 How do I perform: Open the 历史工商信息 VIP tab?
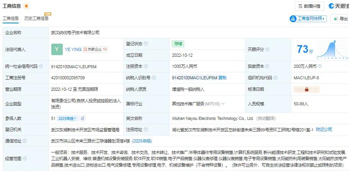tap(36, 18)
